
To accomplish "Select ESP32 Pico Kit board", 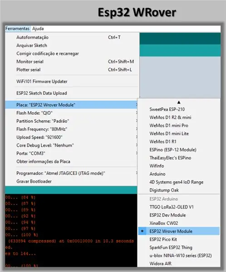I will (179, 239).
